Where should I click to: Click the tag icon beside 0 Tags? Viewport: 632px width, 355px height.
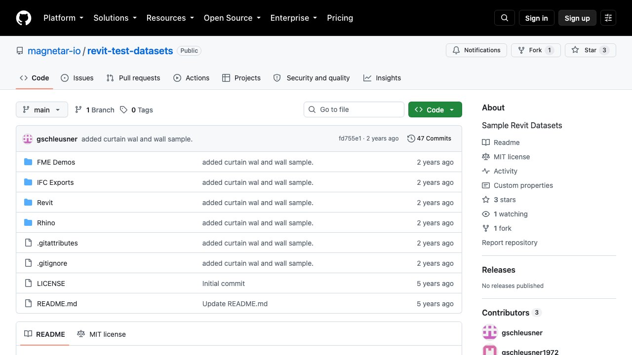tap(123, 110)
